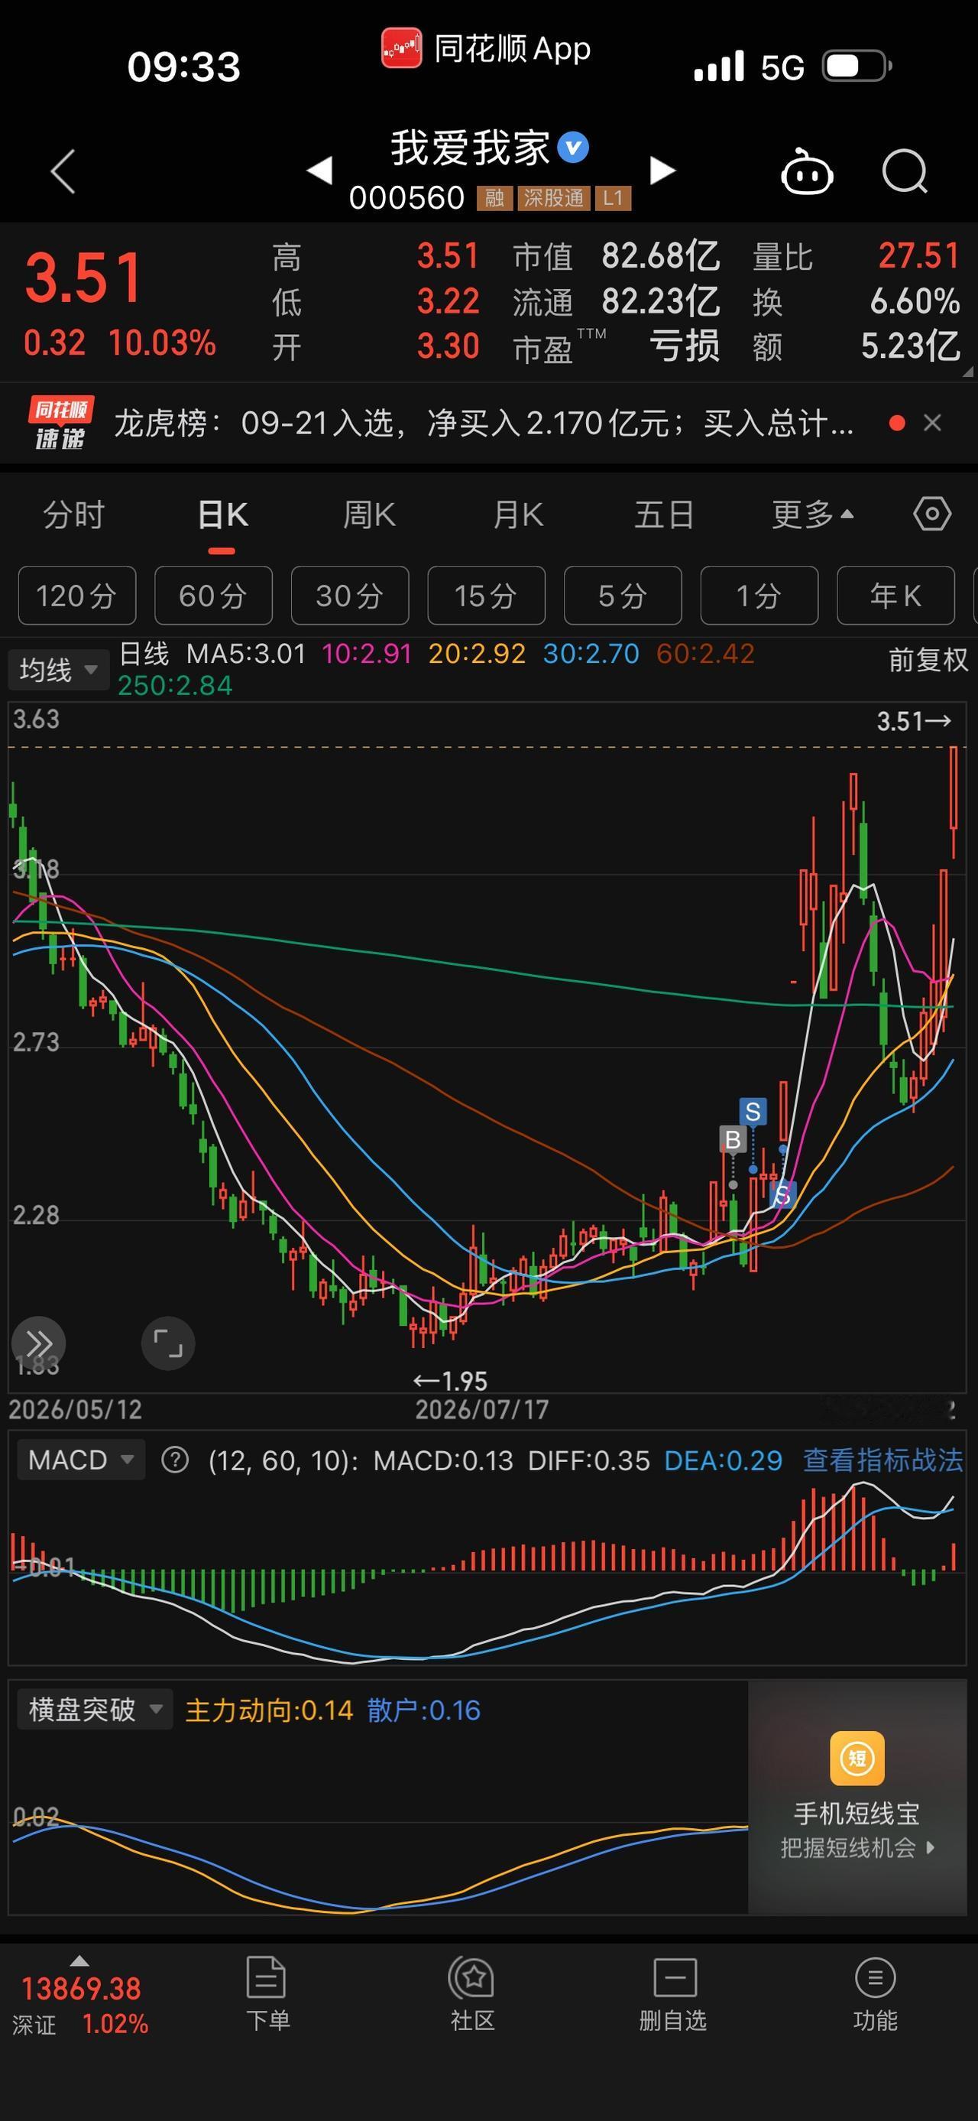
Task: Tap the 2026/07/17 date label
Action: point(482,1410)
